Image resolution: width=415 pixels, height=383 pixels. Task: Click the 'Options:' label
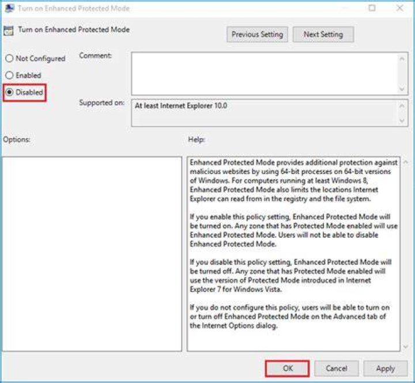coord(16,139)
